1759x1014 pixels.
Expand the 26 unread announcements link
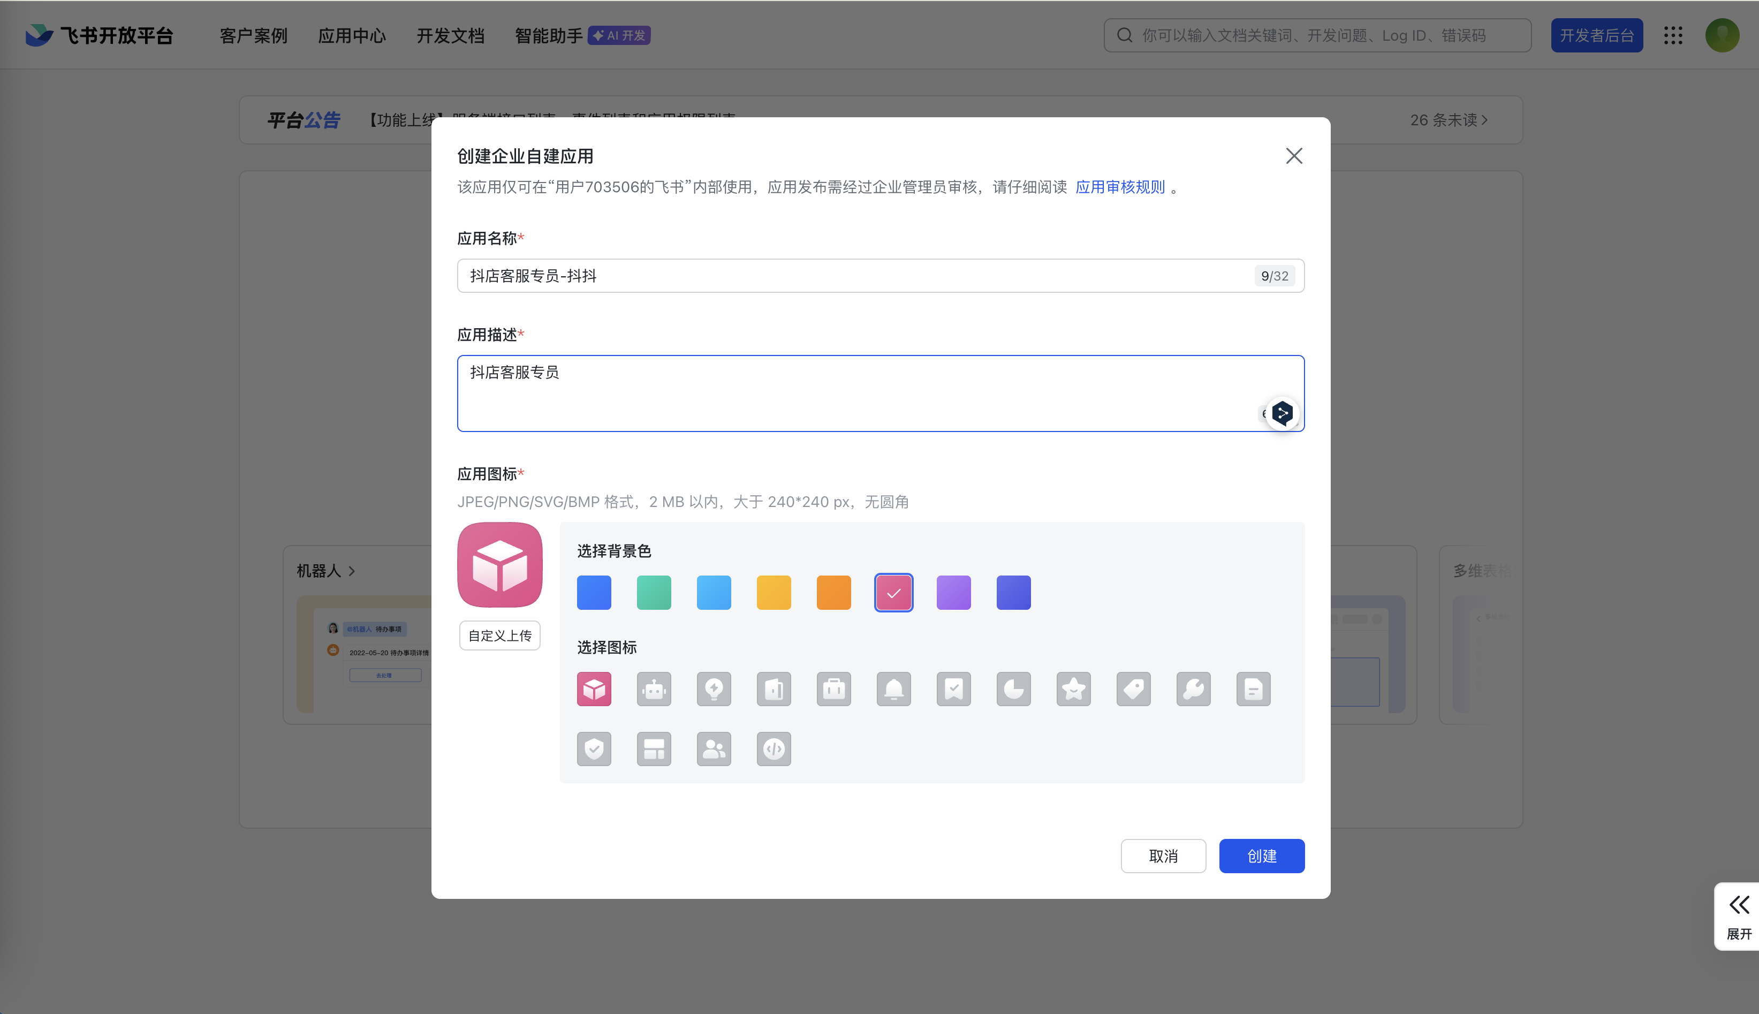pos(1449,120)
